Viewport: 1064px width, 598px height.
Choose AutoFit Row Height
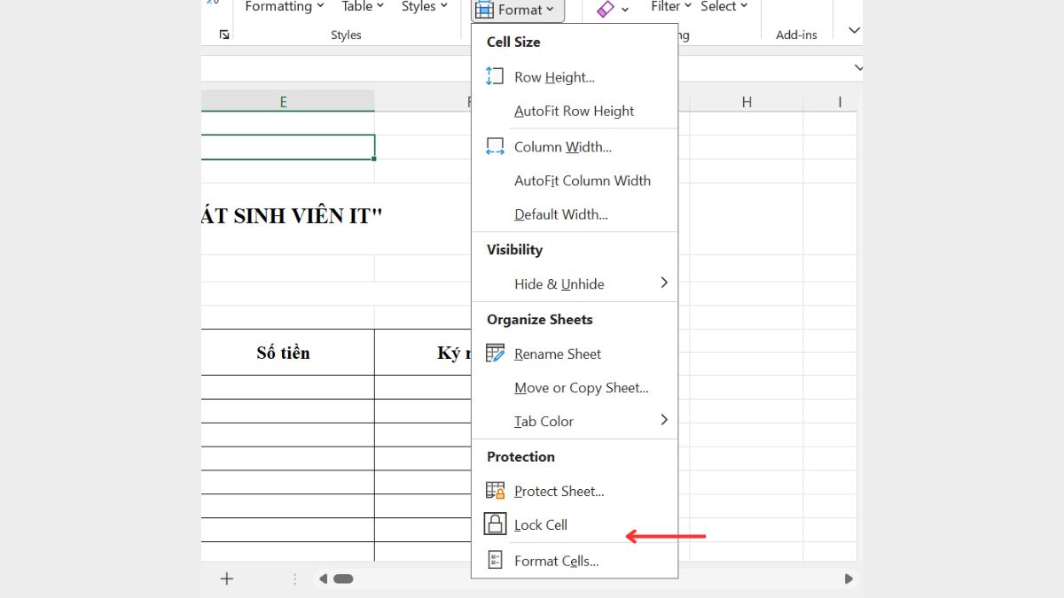pos(574,111)
